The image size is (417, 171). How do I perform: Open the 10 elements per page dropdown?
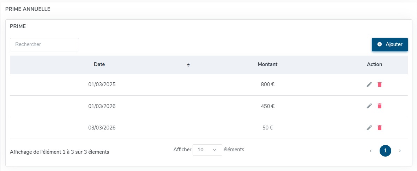pos(207,150)
